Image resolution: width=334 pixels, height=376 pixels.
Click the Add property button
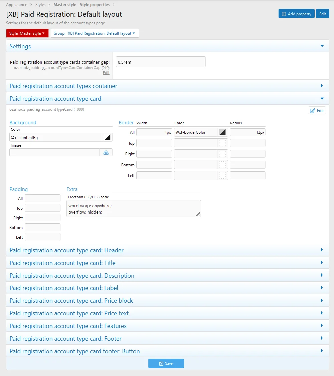(x=296, y=14)
